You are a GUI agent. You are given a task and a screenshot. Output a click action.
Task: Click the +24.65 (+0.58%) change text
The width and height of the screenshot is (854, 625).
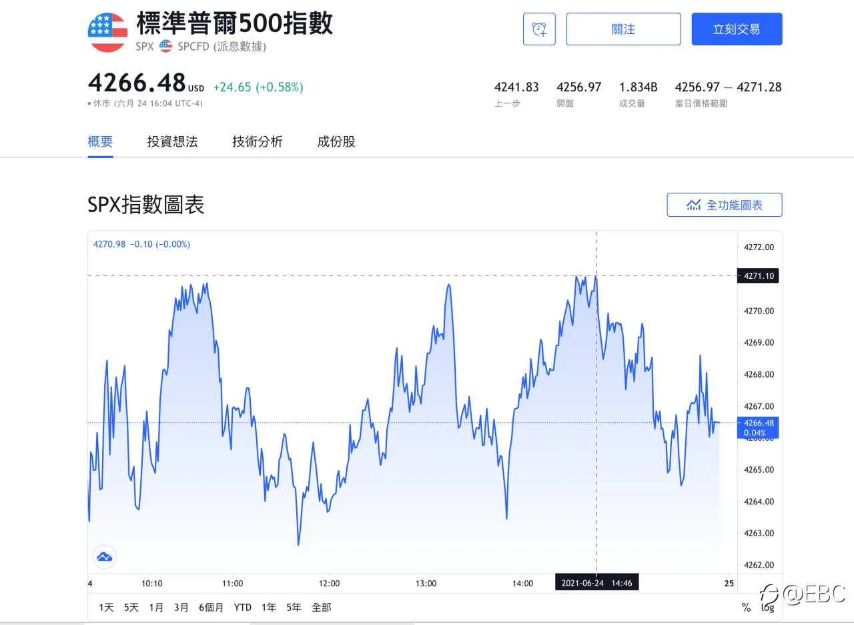click(258, 87)
